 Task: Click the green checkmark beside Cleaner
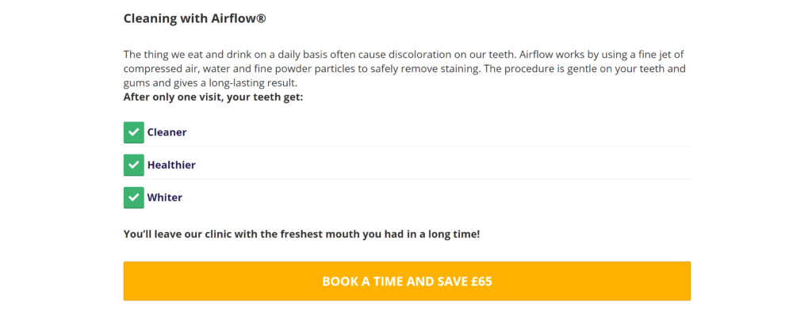click(133, 132)
